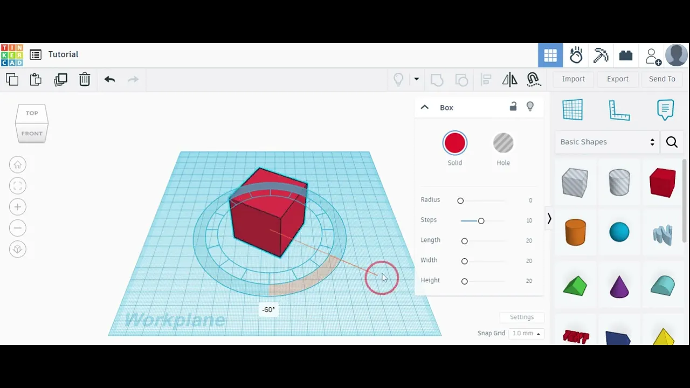Show all hidden shapes with the lightbulb toolbar icon
This screenshot has height=388, width=690.
(398, 80)
